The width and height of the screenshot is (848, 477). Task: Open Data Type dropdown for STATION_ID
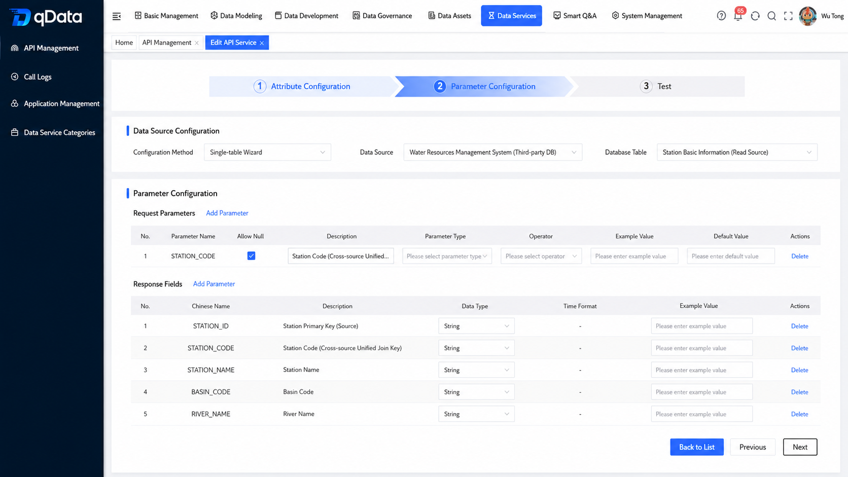[476, 326]
